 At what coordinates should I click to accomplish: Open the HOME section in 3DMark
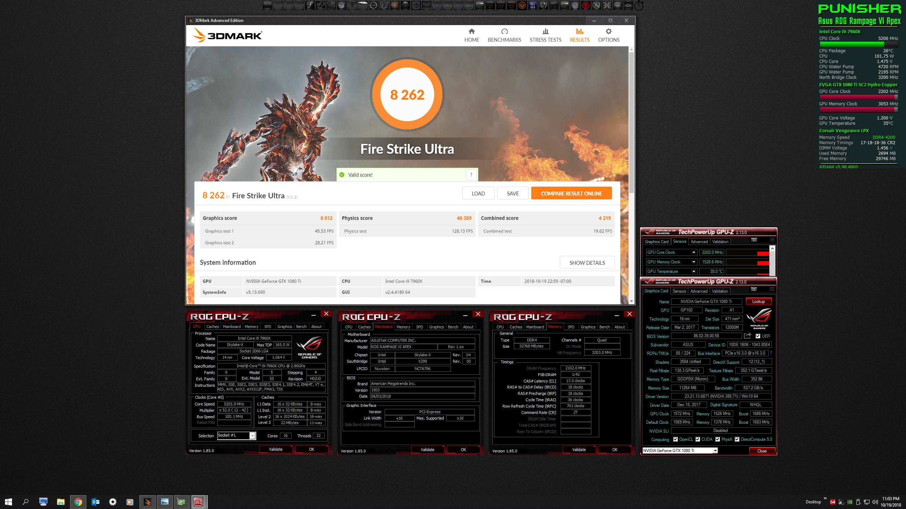(471, 35)
